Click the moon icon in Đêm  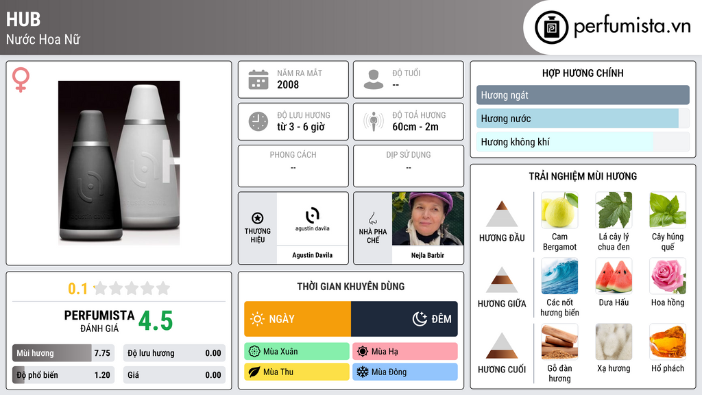pos(420,319)
